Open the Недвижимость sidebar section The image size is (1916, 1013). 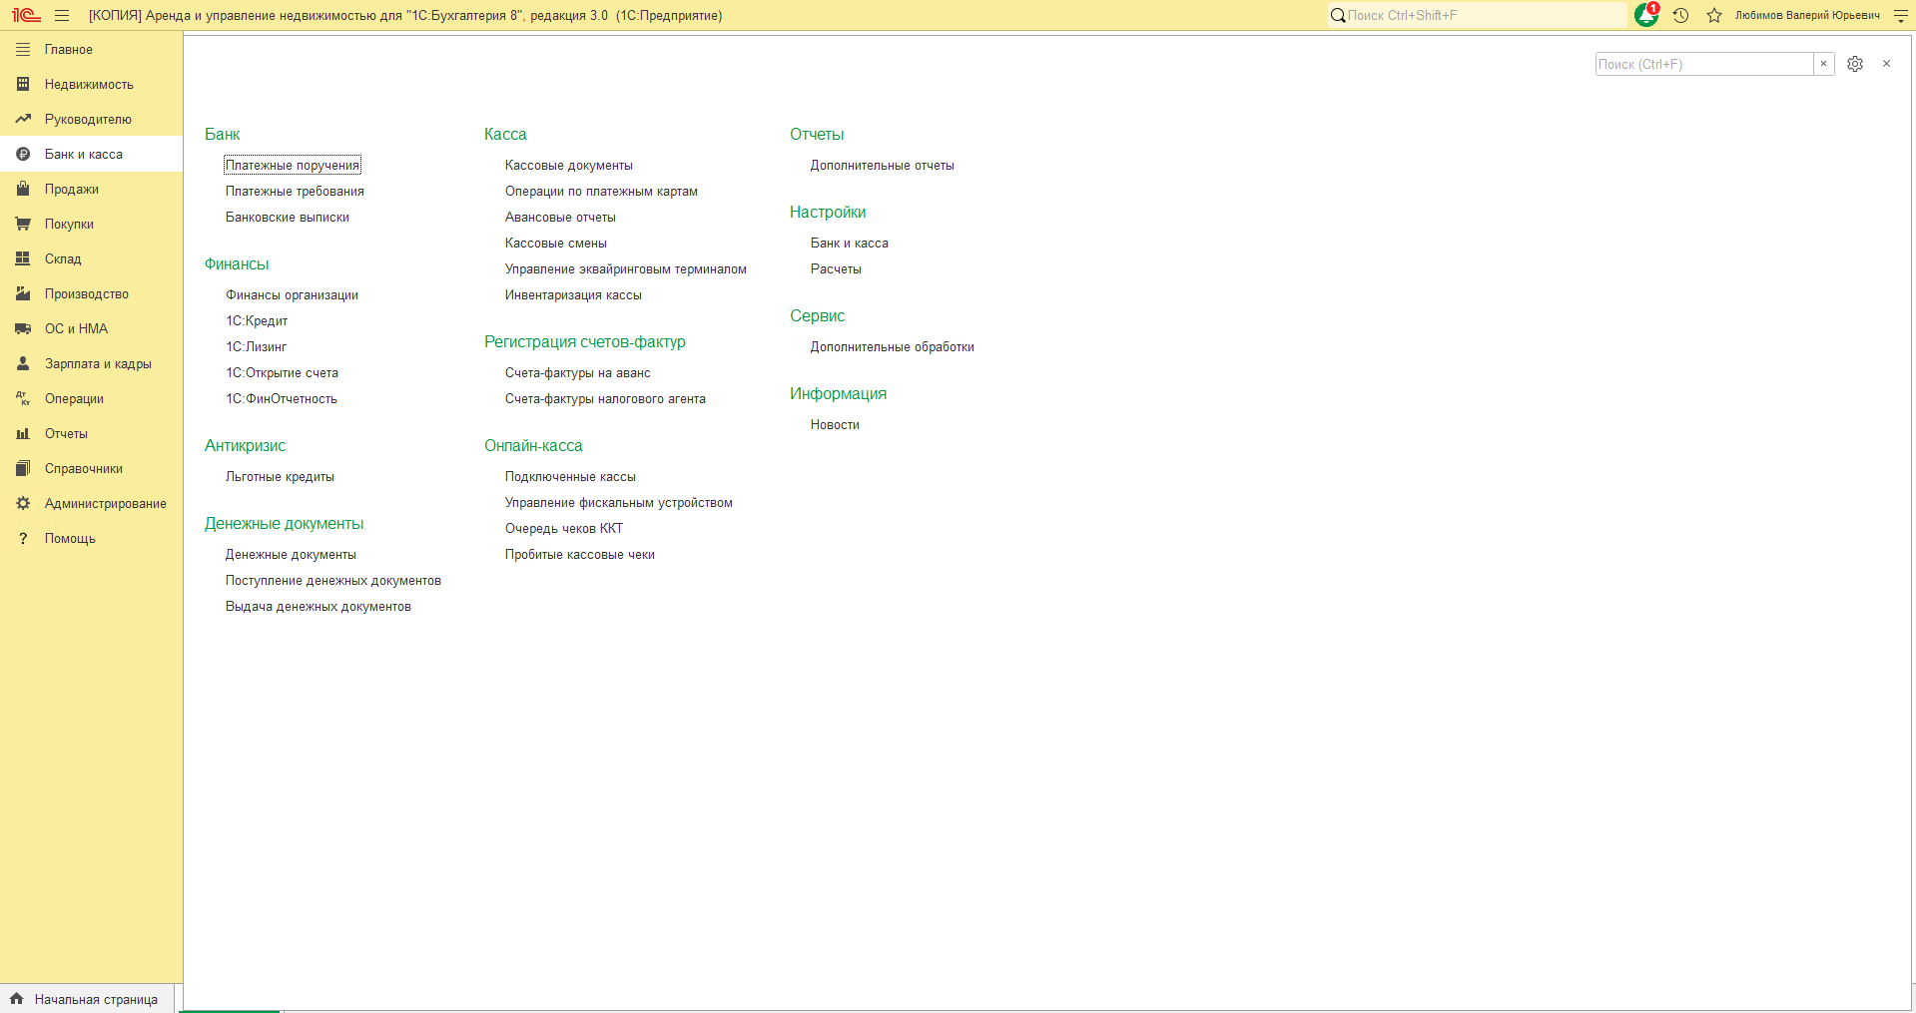91,84
